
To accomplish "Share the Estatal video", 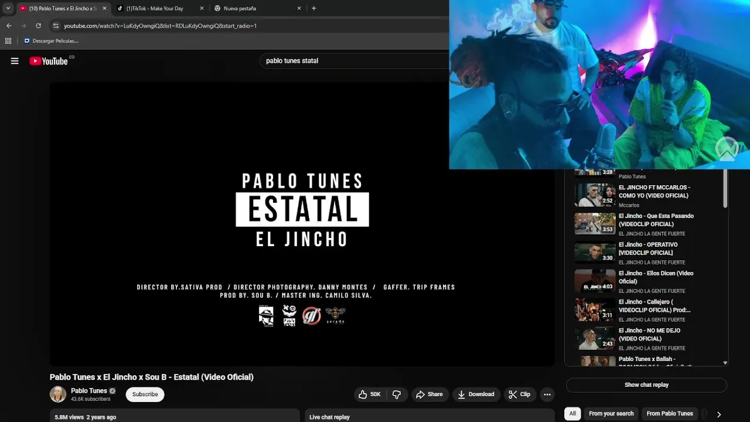I will 429,394.
